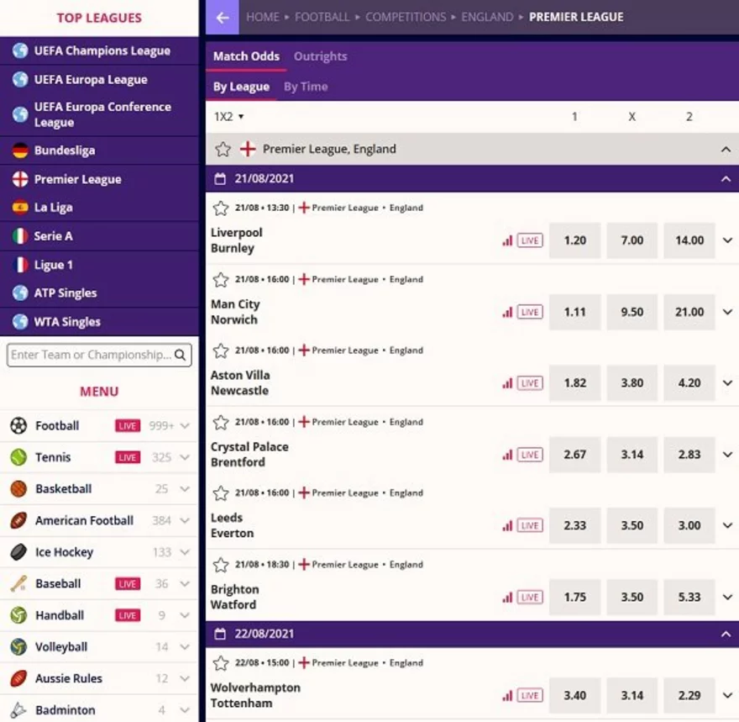Viewport: 739px width, 722px height.
Task: Pick Tottenham away odds 2.29
Action: pyautogui.click(x=689, y=695)
